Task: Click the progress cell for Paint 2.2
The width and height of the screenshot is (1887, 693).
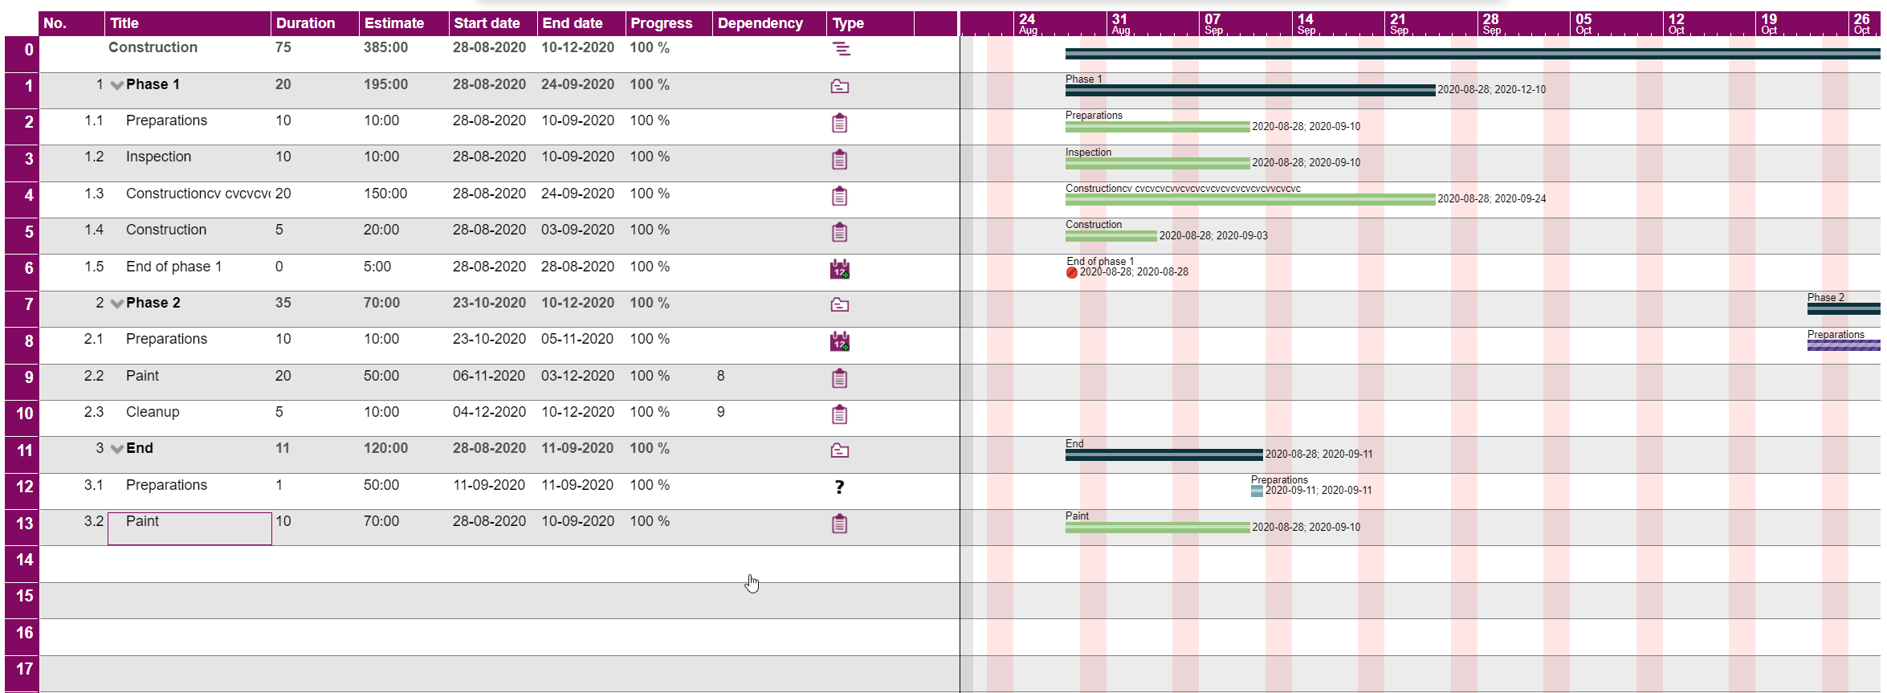Action: 650,376
